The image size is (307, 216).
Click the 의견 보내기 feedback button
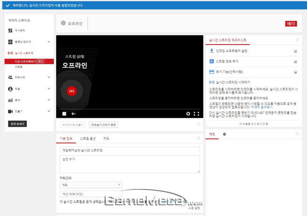click(x=17, y=124)
